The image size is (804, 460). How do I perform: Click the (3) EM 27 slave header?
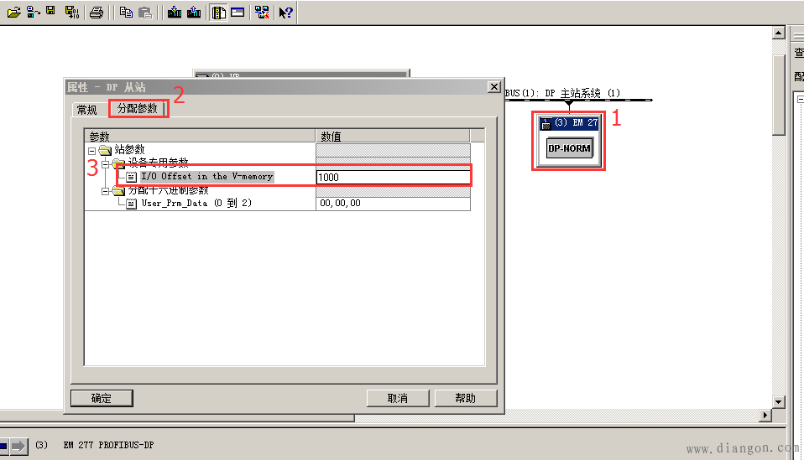569,123
